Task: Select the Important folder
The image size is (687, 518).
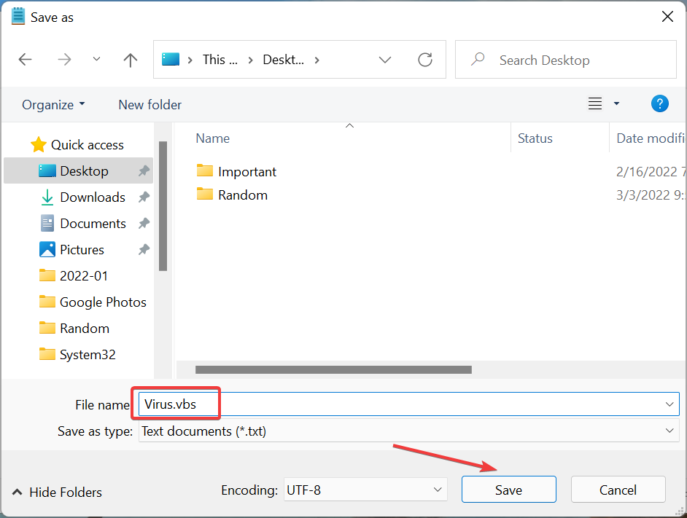Action: [x=247, y=172]
